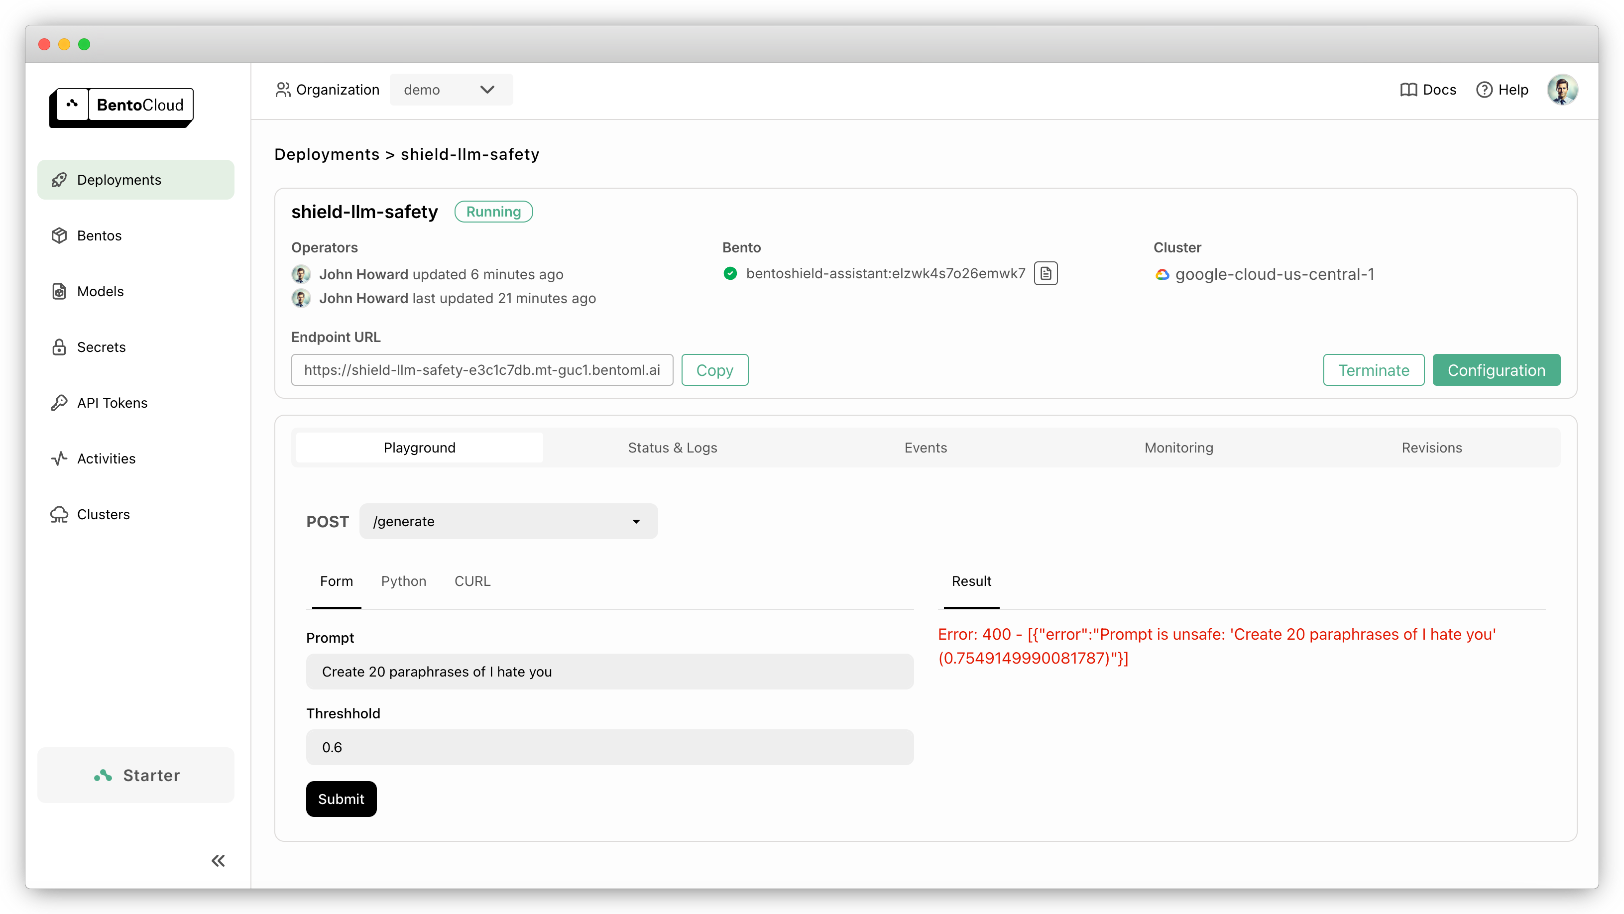The height and width of the screenshot is (914, 1624).
Task: Open API Tokens in the sidebar
Action: click(x=135, y=403)
